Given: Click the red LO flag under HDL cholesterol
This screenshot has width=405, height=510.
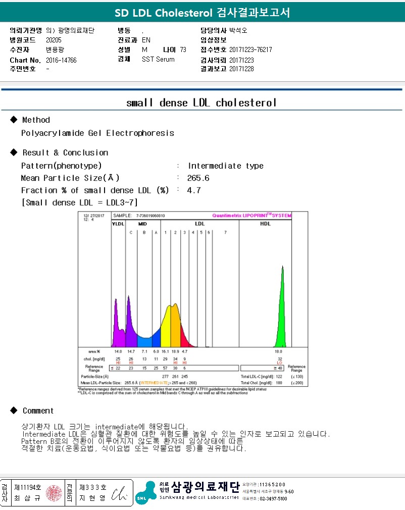Looking at the screenshot, I should 279,363.
